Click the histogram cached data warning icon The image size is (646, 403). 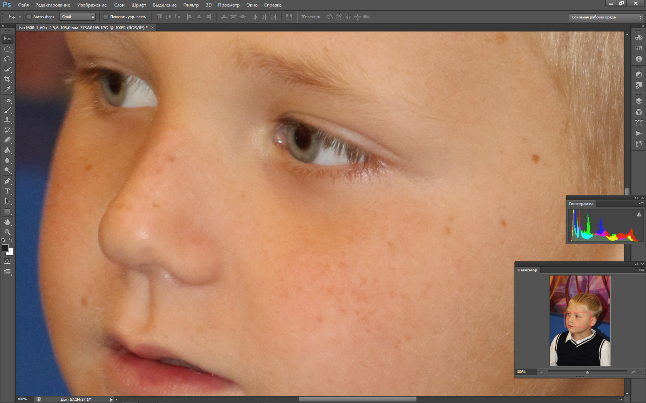pyautogui.click(x=639, y=215)
